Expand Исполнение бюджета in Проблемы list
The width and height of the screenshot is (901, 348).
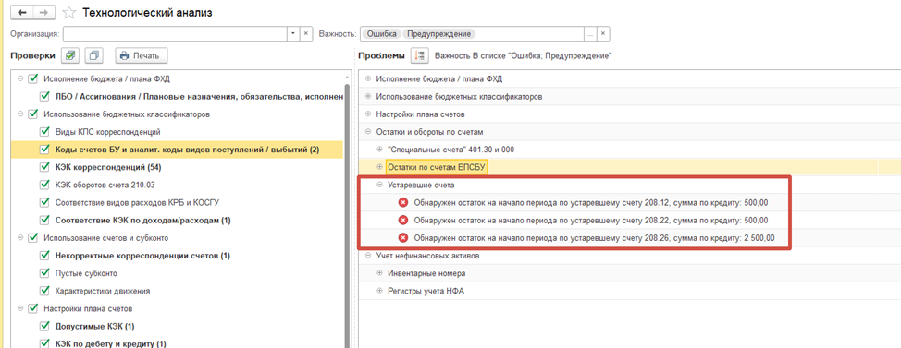tap(368, 78)
